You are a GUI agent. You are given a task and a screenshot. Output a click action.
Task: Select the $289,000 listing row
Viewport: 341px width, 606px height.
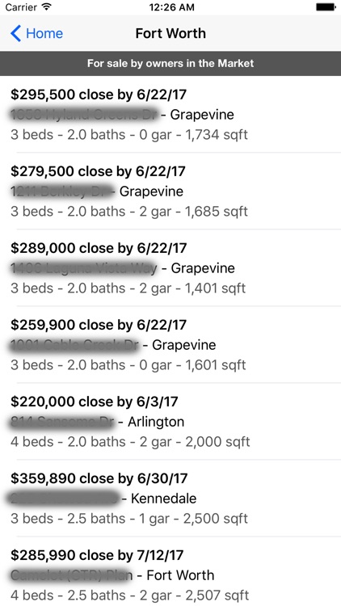(170, 267)
